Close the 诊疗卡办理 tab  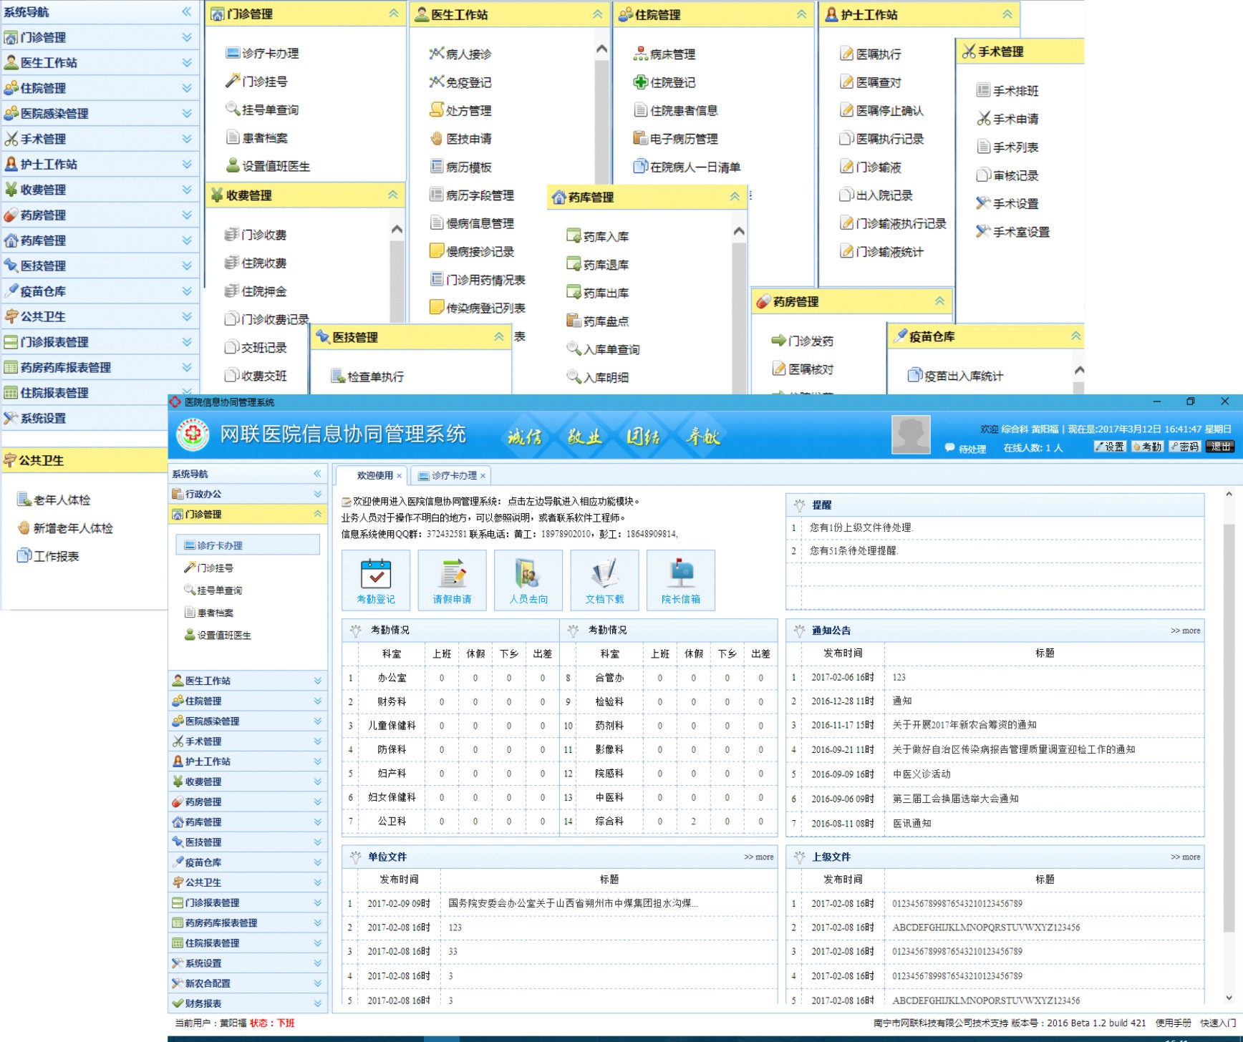tap(483, 476)
